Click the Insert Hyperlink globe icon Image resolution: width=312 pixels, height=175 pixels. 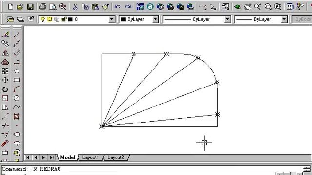point(191,7)
